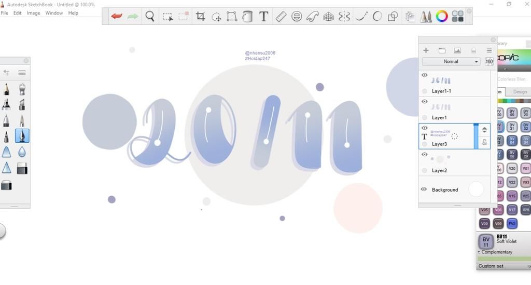Select the Crop tool
Image resolution: width=531 pixels, height=285 pixels.
point(201,16)
